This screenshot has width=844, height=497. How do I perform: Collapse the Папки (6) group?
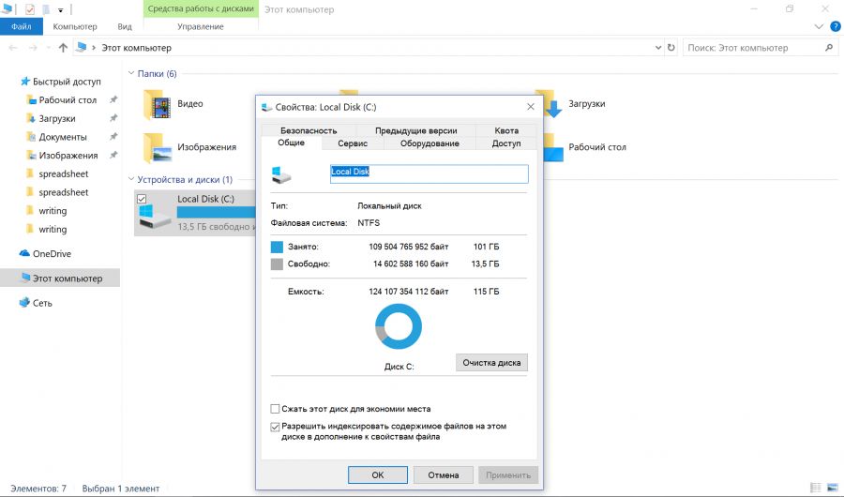[x=131, y=73]
